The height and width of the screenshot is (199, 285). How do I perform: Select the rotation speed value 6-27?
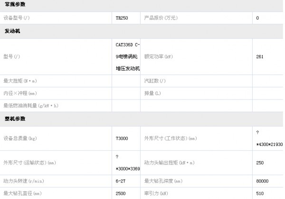click(121, 181)
